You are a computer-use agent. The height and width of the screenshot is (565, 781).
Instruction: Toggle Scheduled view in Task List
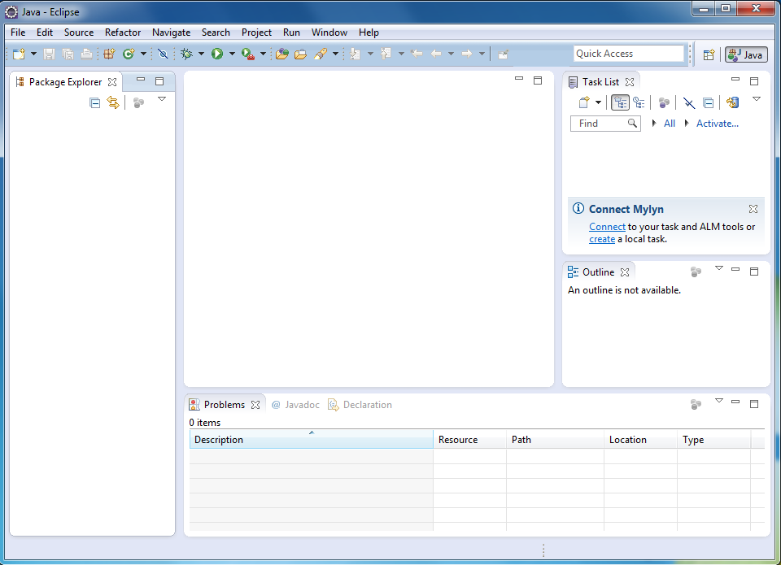pos(639,102)
